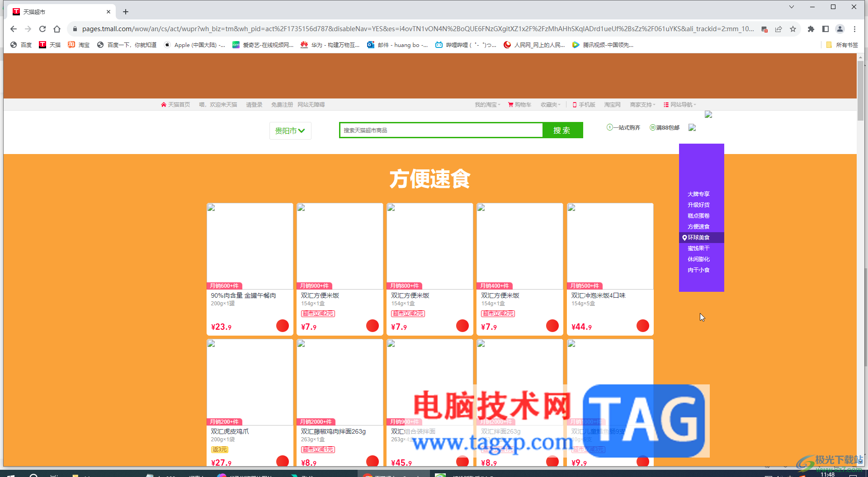Viewport: 868px width, 477px height.
Task: Click the 请登录 login link
Action: coord(254,105)
